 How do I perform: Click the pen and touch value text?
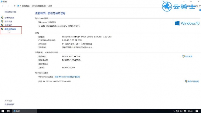point(77,47)
